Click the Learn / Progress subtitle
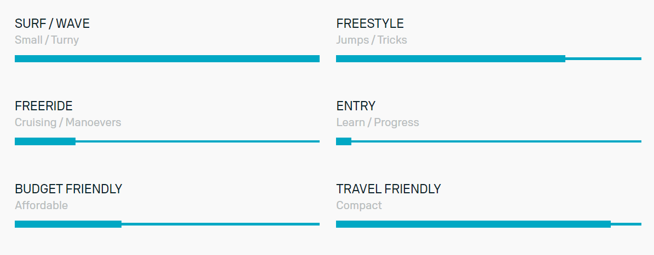This screenshot has width=654, height=255. point(378,123)
